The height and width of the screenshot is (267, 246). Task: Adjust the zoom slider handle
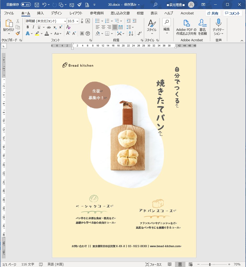pyautogui.click(x=210, y=264)
